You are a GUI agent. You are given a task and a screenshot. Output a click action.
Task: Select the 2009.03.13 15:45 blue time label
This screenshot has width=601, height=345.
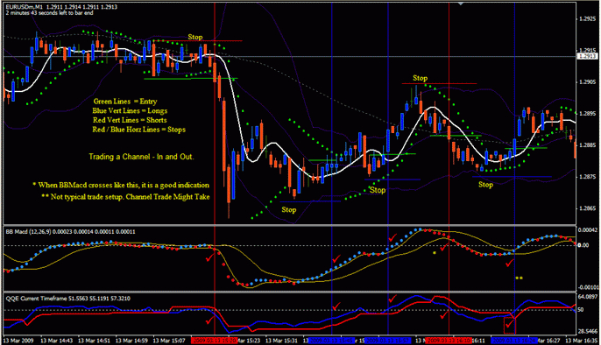pos(332,340)
